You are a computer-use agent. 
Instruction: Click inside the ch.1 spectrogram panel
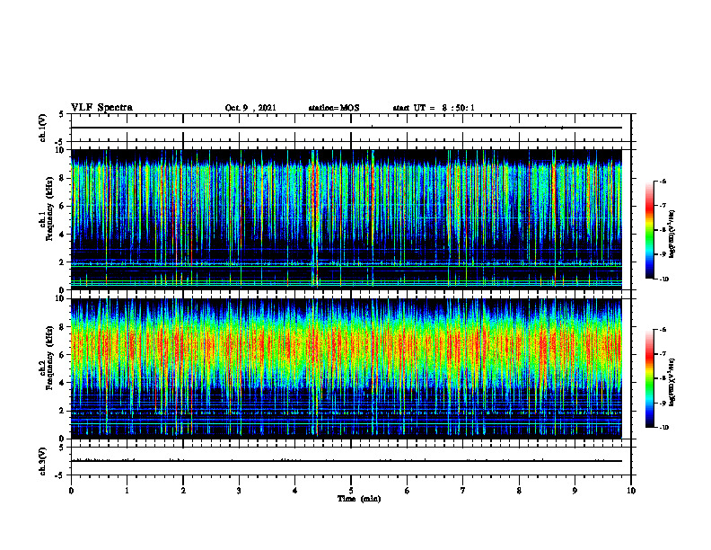(347, 219)
